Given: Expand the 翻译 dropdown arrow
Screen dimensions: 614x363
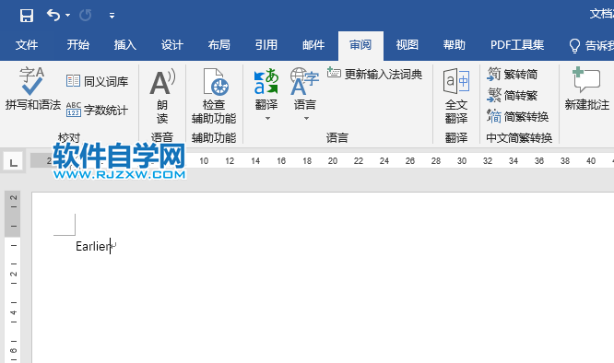Looking at the screenshot, I should (x=268, y=118).
